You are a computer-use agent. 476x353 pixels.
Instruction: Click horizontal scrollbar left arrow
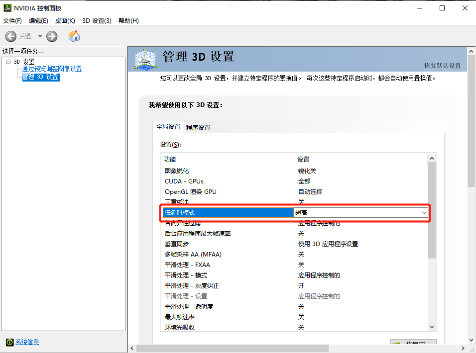tap(132, 349)
